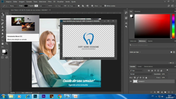Open the Arquivo menu
The height and width of the screenshot is (99, 176).
9,2
